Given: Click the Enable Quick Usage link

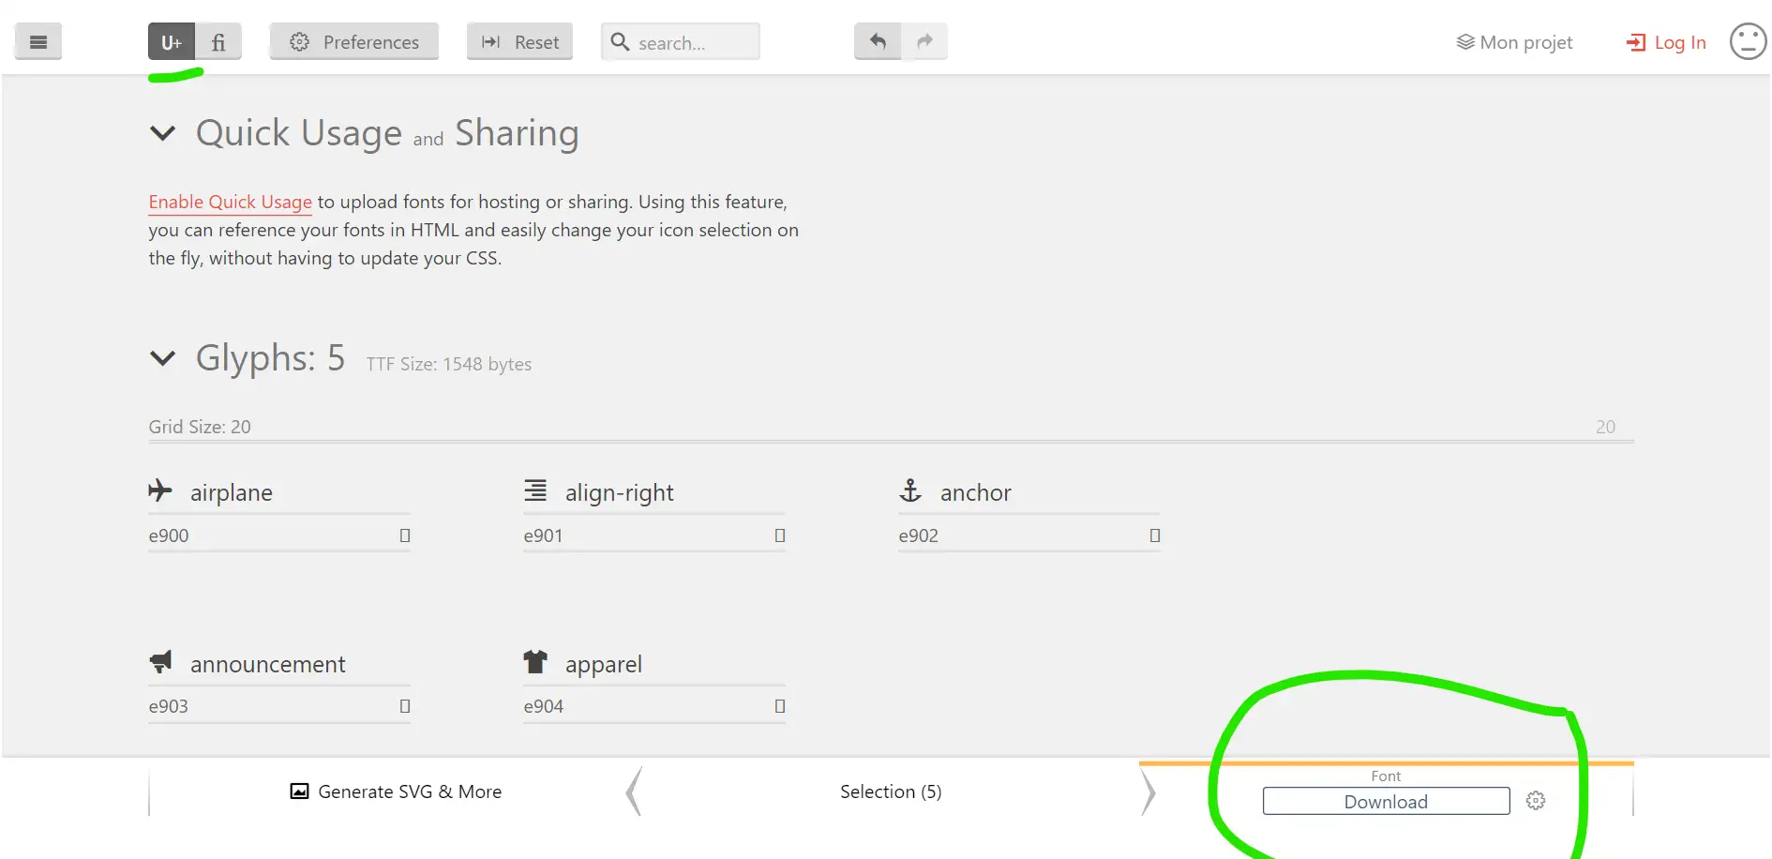Looking at the screenshot, I should pos(230,202).
